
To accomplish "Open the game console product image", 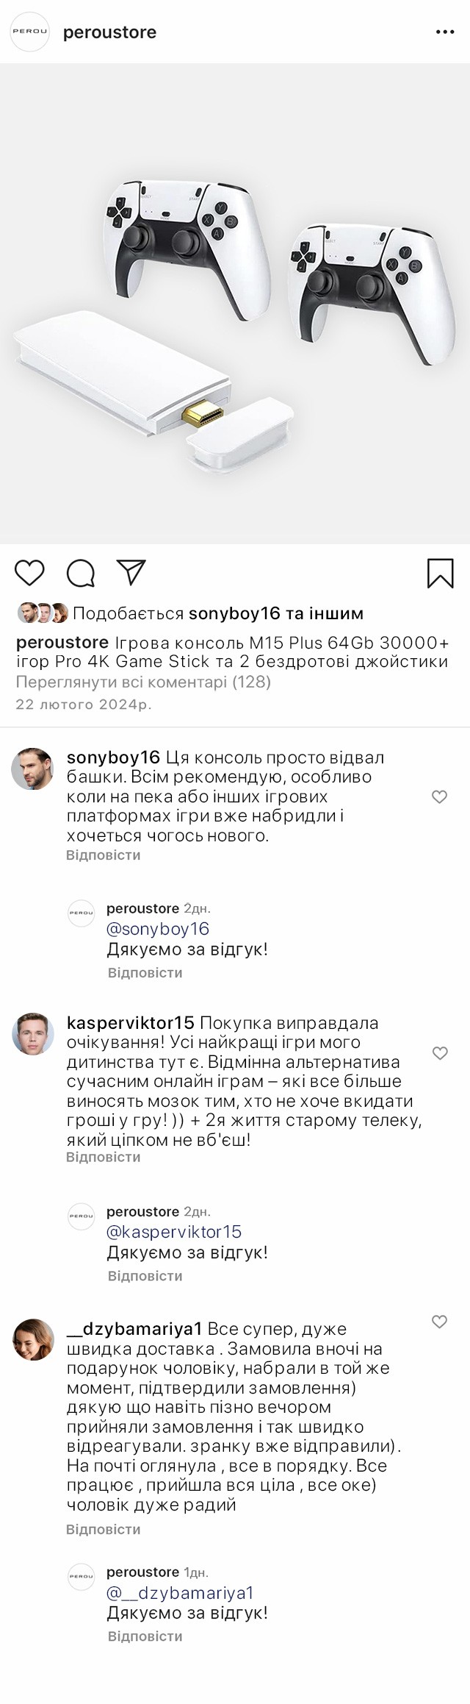I will coord(235,303).
